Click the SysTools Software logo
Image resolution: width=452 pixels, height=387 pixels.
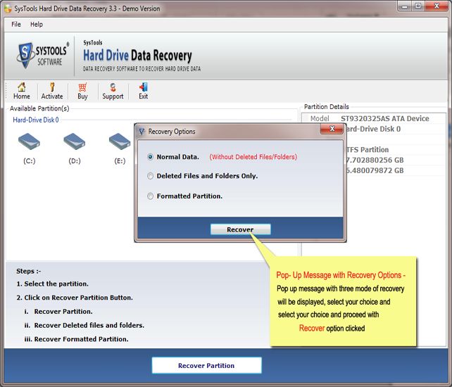click(43, 55)
